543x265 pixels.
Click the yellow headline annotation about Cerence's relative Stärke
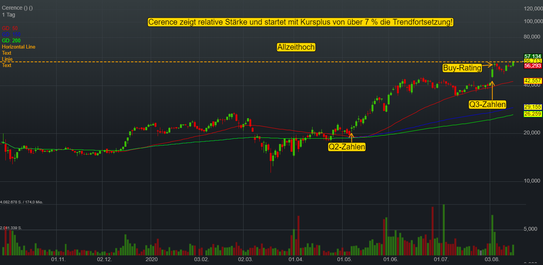301,22
